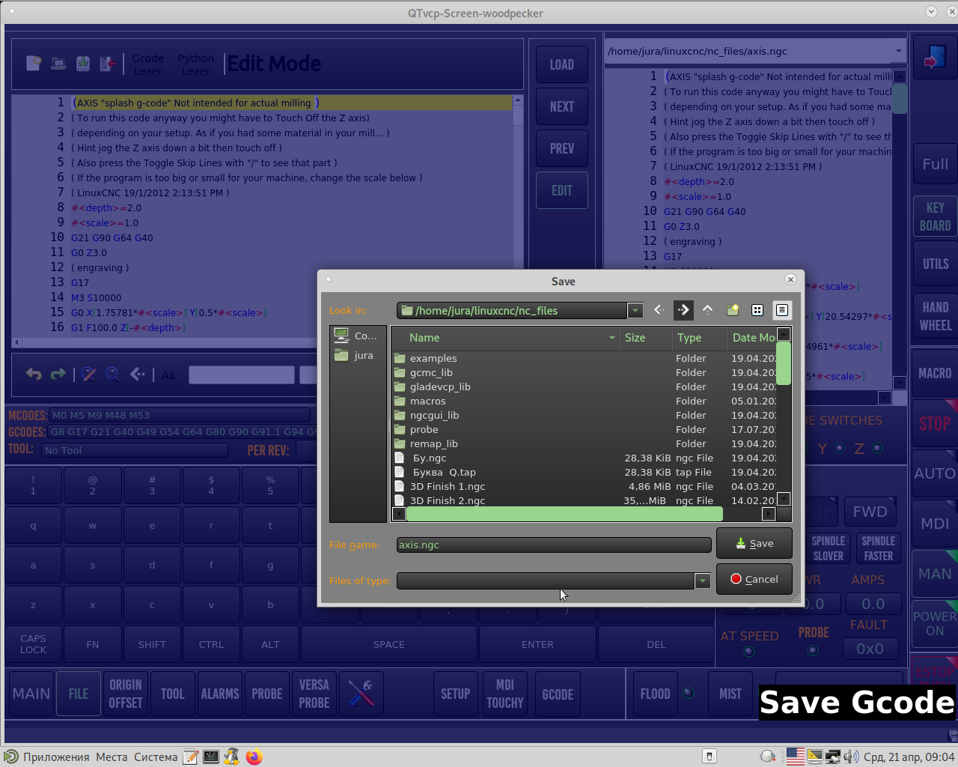Select jura home folder in dialog sidebar

pos(358,355)
